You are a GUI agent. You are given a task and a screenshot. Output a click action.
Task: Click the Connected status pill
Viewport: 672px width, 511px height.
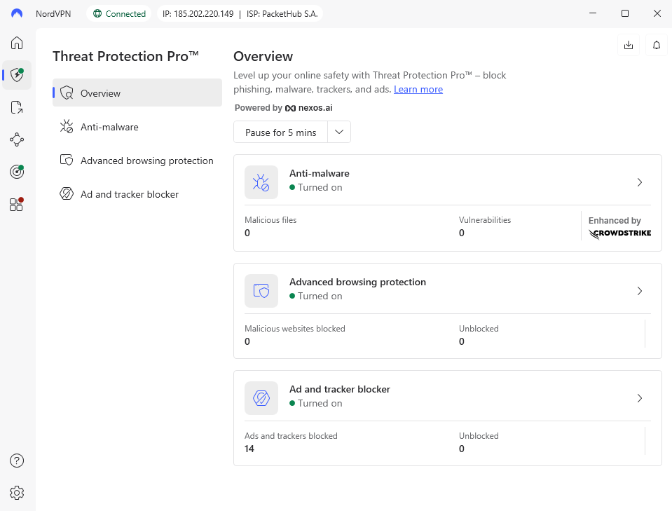click(x=119, y=14)
